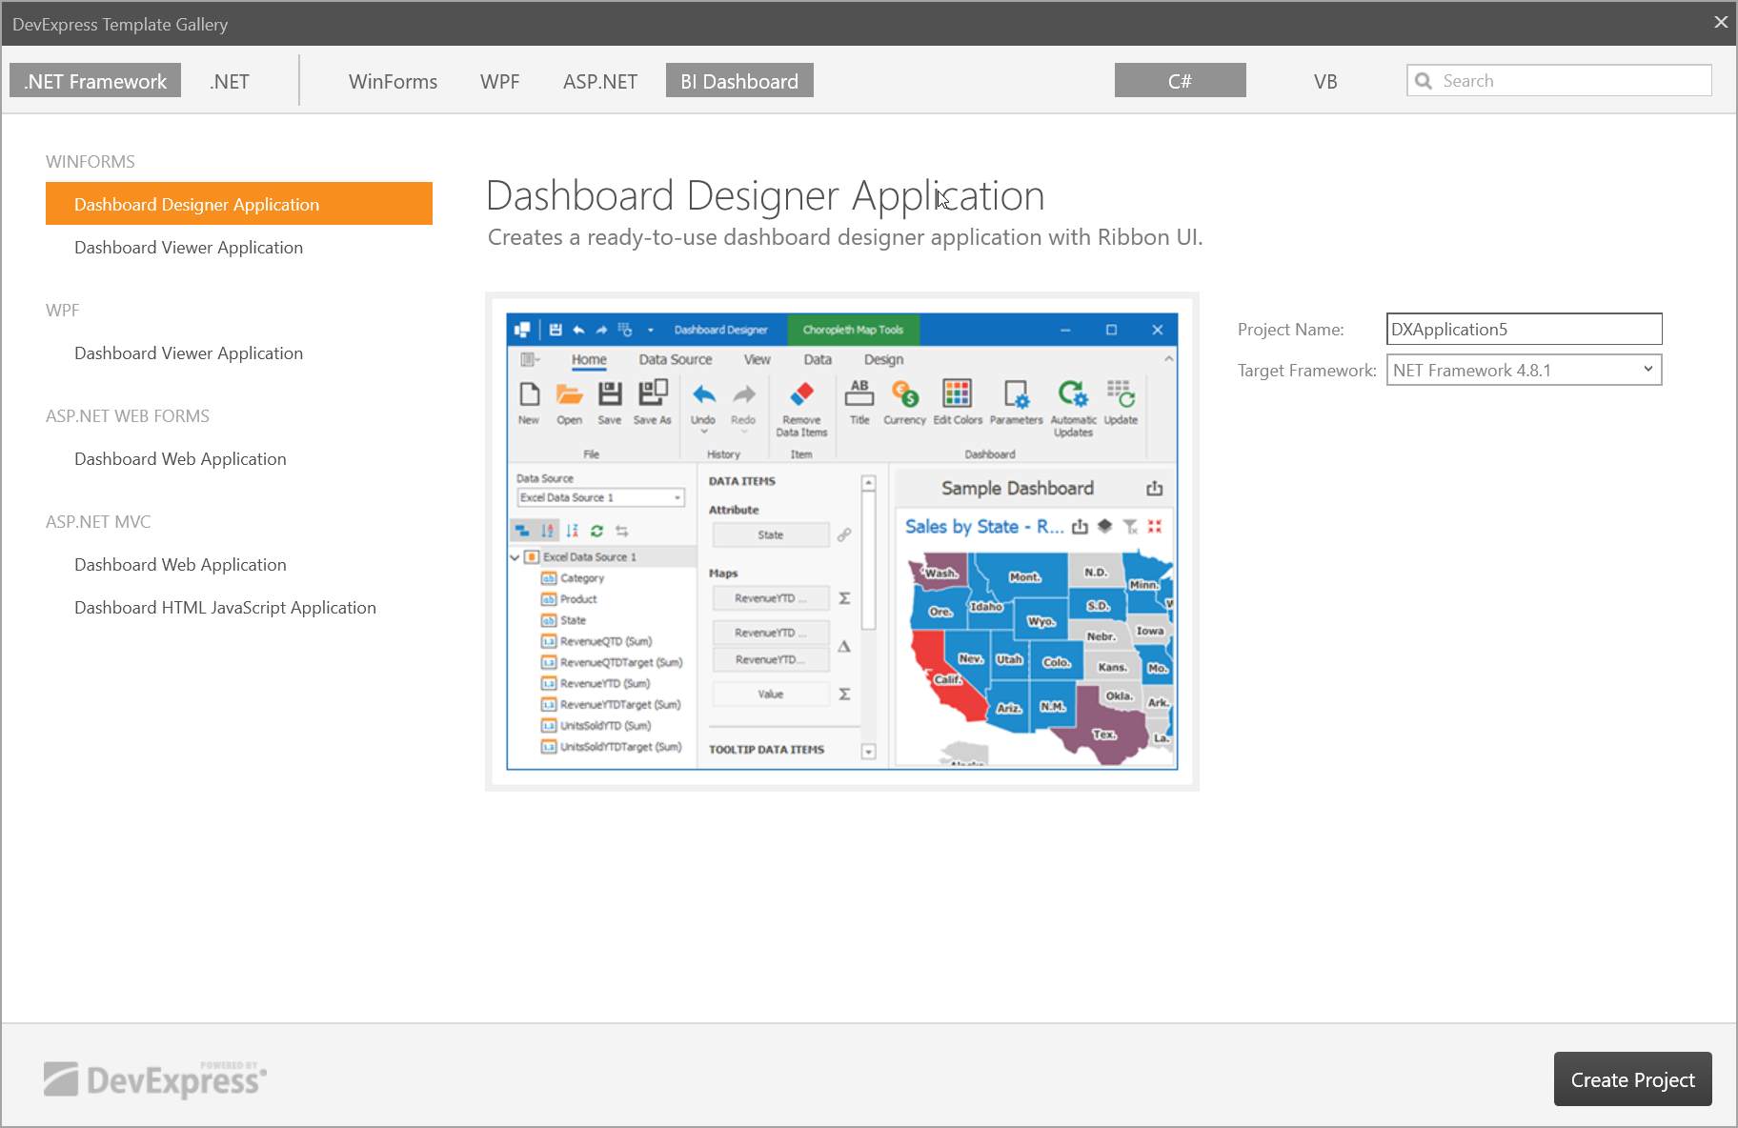This screenshot has height=1128, width=1738.
Task: Click the search magnifier icon
Action: [1424, 81]
